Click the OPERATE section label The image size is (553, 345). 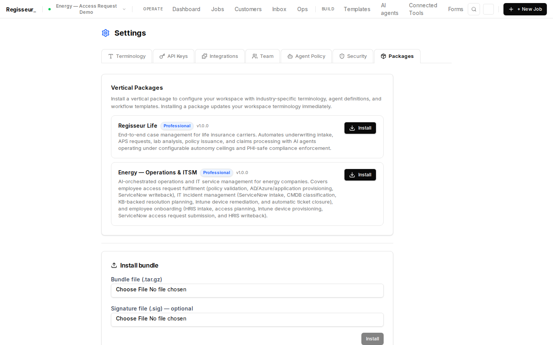[x=153, y=9]
